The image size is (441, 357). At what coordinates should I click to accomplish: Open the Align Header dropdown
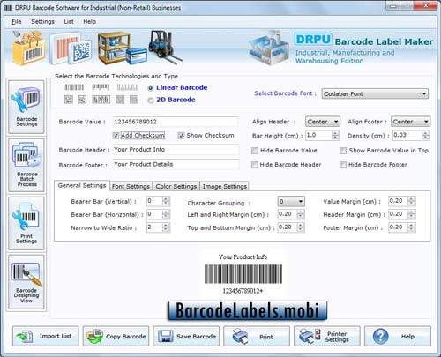click(323, 122)
